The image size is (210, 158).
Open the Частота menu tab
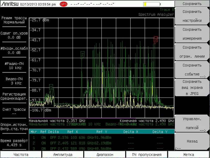(21, 155)
